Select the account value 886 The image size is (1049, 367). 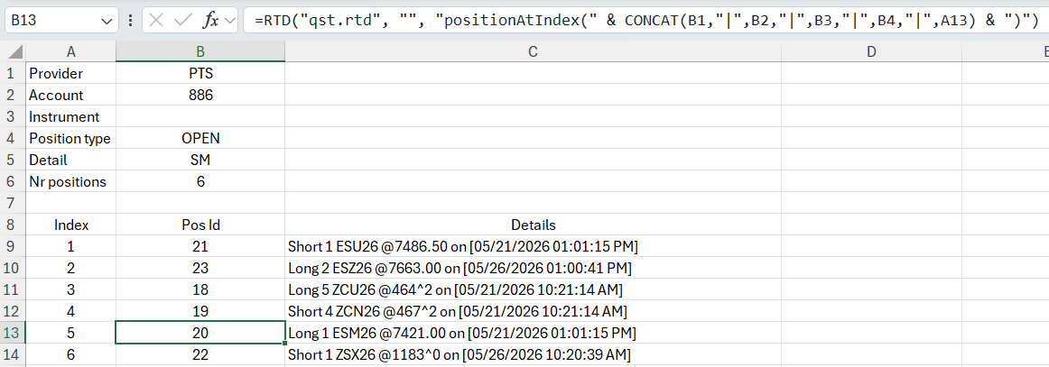click(200, 95)
